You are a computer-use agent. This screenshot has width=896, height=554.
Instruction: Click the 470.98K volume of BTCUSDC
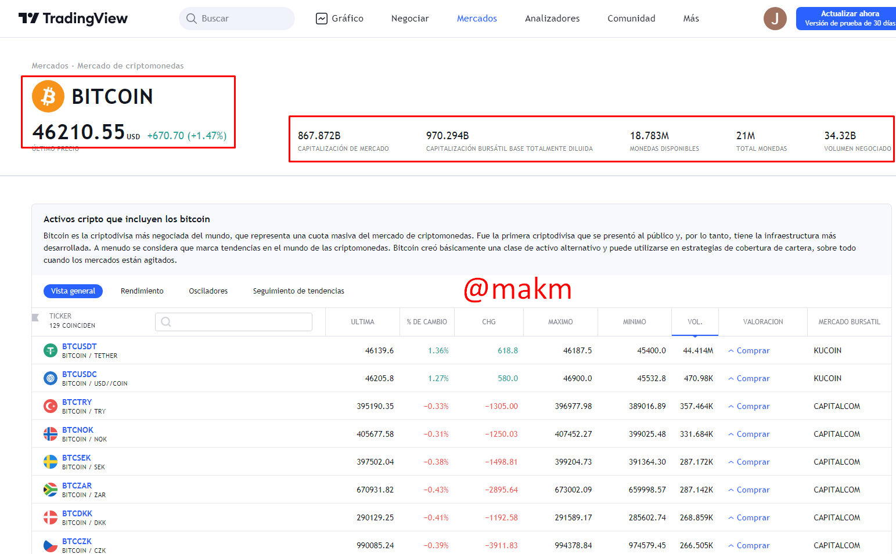click(x=699, y=378)
